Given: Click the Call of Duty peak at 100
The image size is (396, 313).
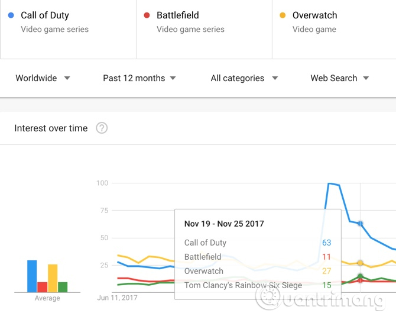Looking at the screenshot, I should (x=330, y=184).
